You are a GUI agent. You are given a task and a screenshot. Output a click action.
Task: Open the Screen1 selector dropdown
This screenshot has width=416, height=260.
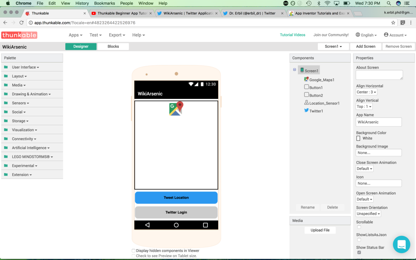point(333,47)
